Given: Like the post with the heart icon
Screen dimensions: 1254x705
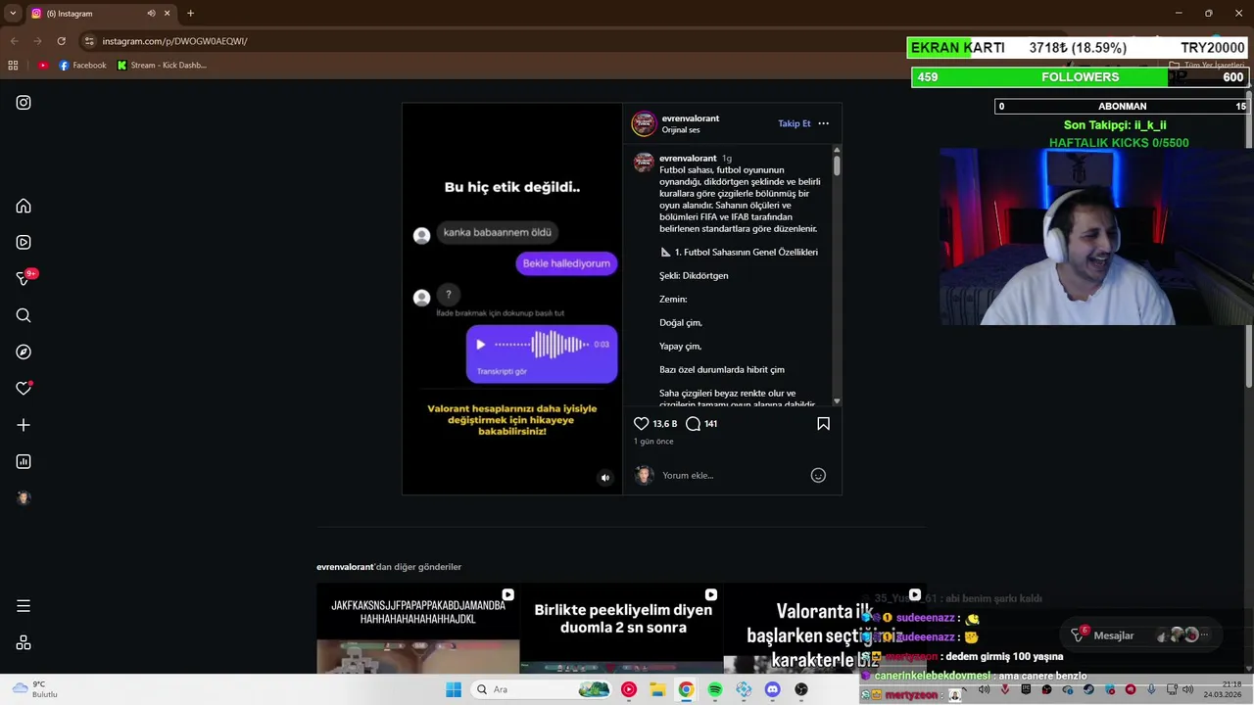Looking at the screenshot, I should point(642,424).
